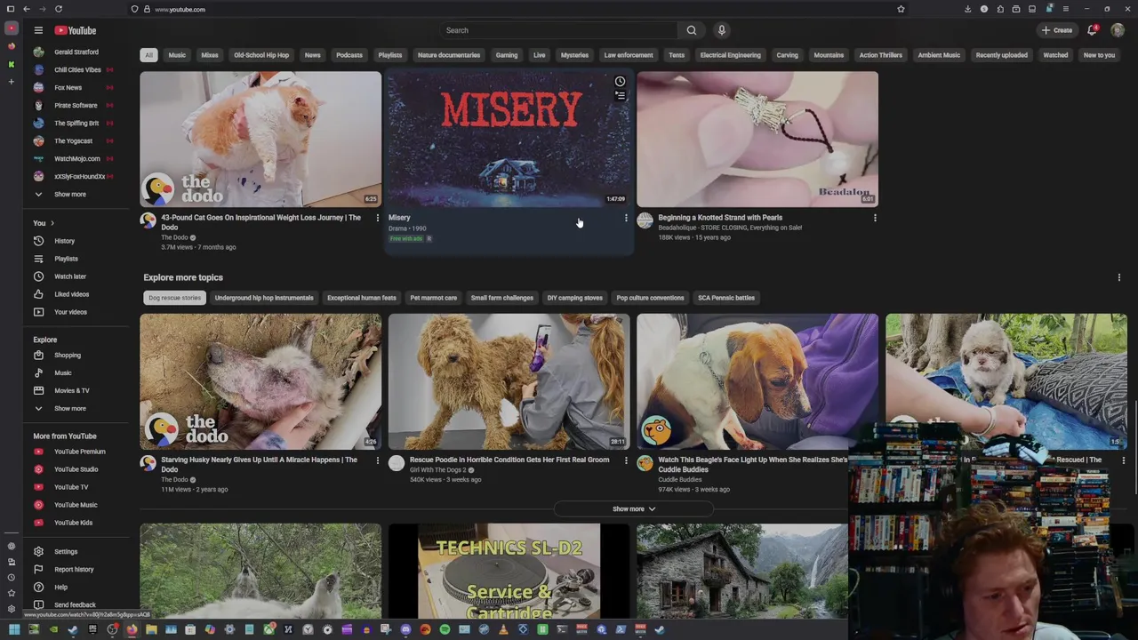Select the Gaming filter chip
The height and width of the screenshot is (640, 1138).
(507, 55)
